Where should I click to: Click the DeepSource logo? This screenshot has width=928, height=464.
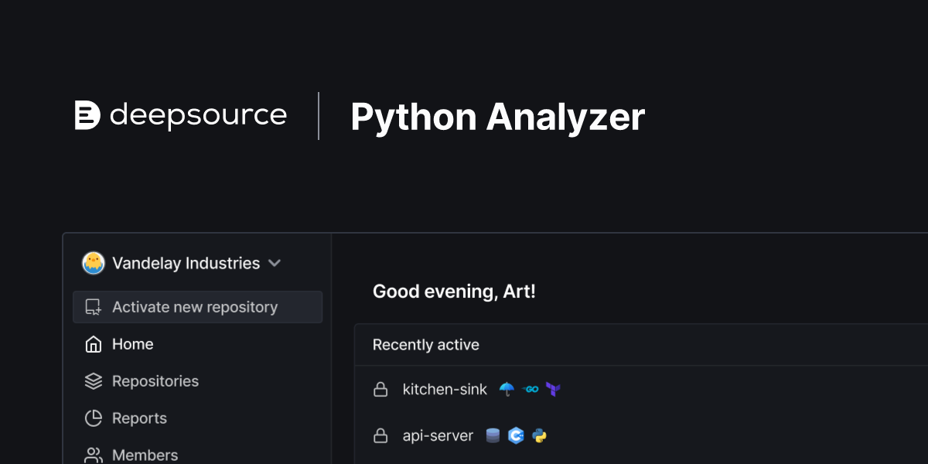pyautogui.click(x=180, y=115)
